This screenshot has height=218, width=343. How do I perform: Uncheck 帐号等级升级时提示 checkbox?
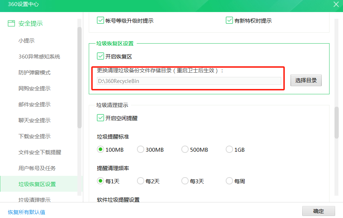[x=100, y=20]
